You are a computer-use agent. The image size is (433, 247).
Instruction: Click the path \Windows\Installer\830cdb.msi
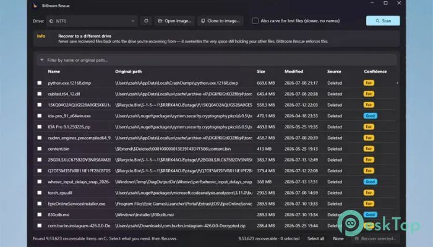click(x=144, y=215)
